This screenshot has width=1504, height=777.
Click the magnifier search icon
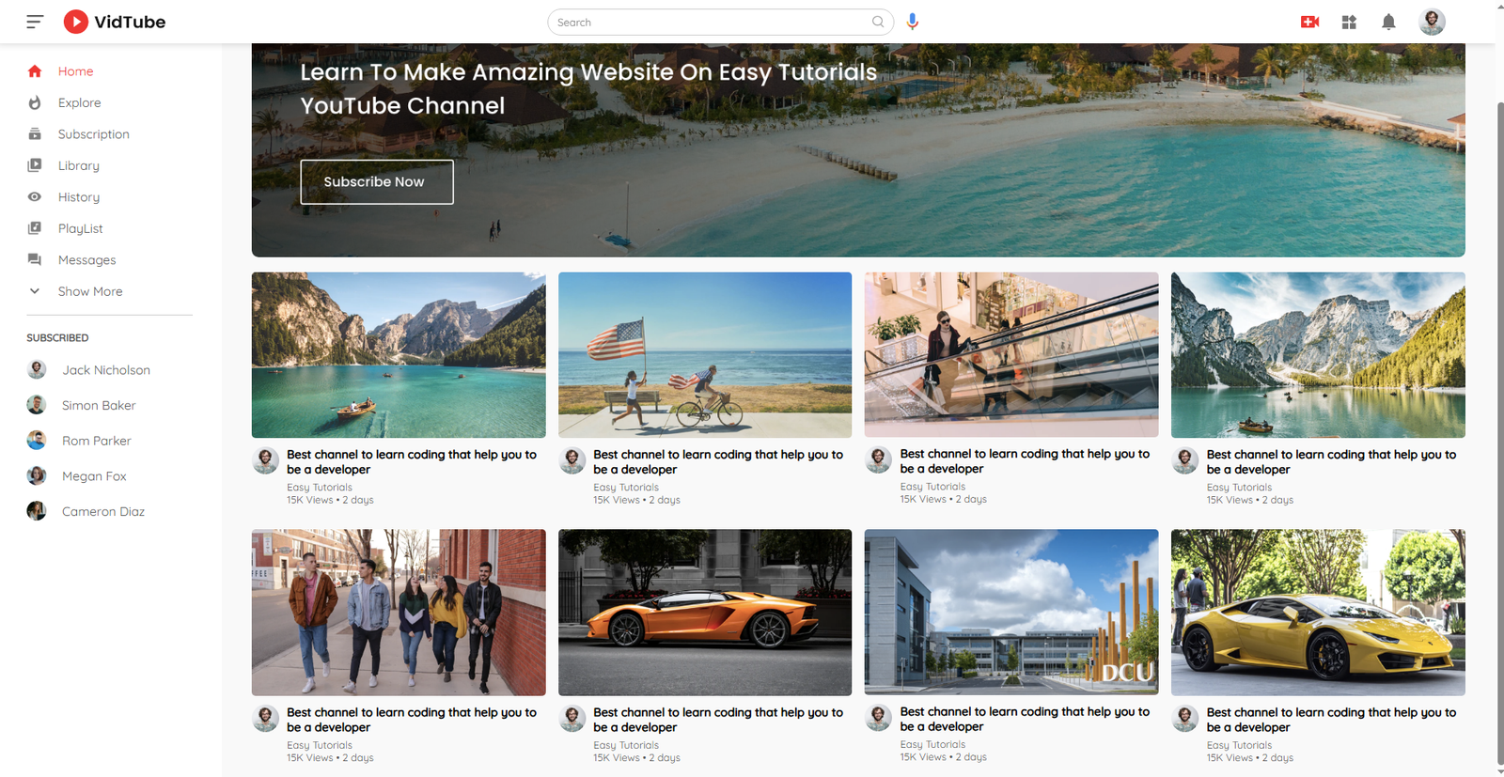point(878,22)
